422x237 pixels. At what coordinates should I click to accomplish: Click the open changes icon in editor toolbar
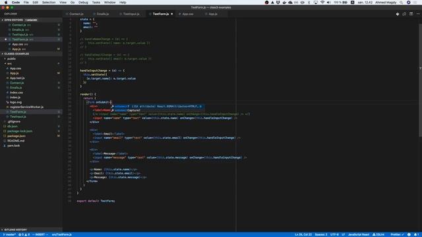[x=404, y=14]
